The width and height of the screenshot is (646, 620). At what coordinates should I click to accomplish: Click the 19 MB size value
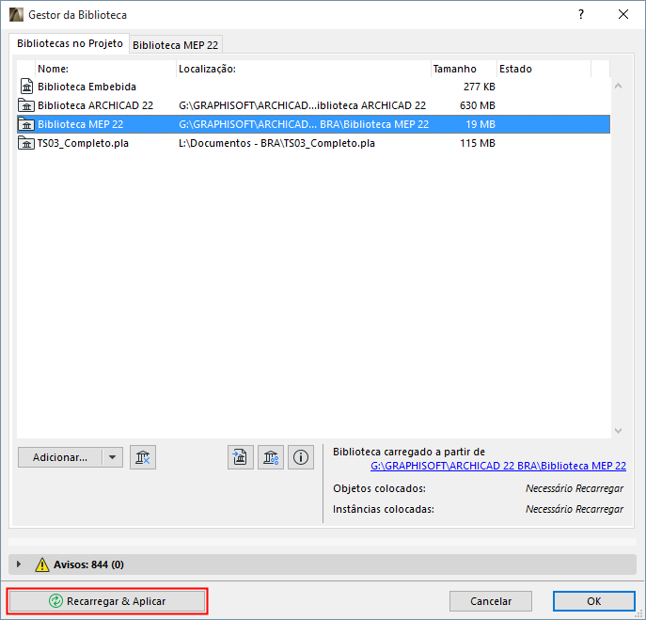coord(481,124)
